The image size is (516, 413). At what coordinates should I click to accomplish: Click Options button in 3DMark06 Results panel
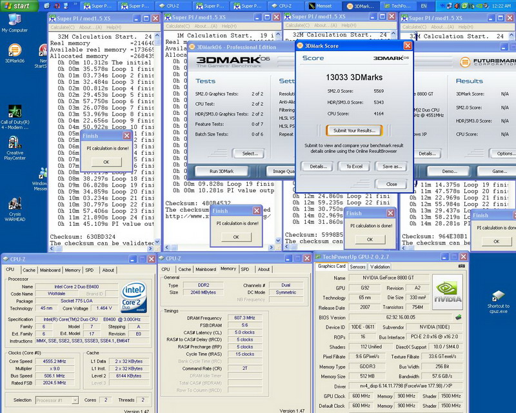point(504,154)
